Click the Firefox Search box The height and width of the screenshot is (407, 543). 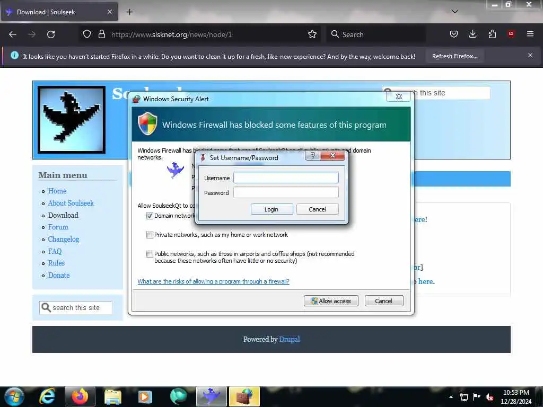tap(376, 34)
